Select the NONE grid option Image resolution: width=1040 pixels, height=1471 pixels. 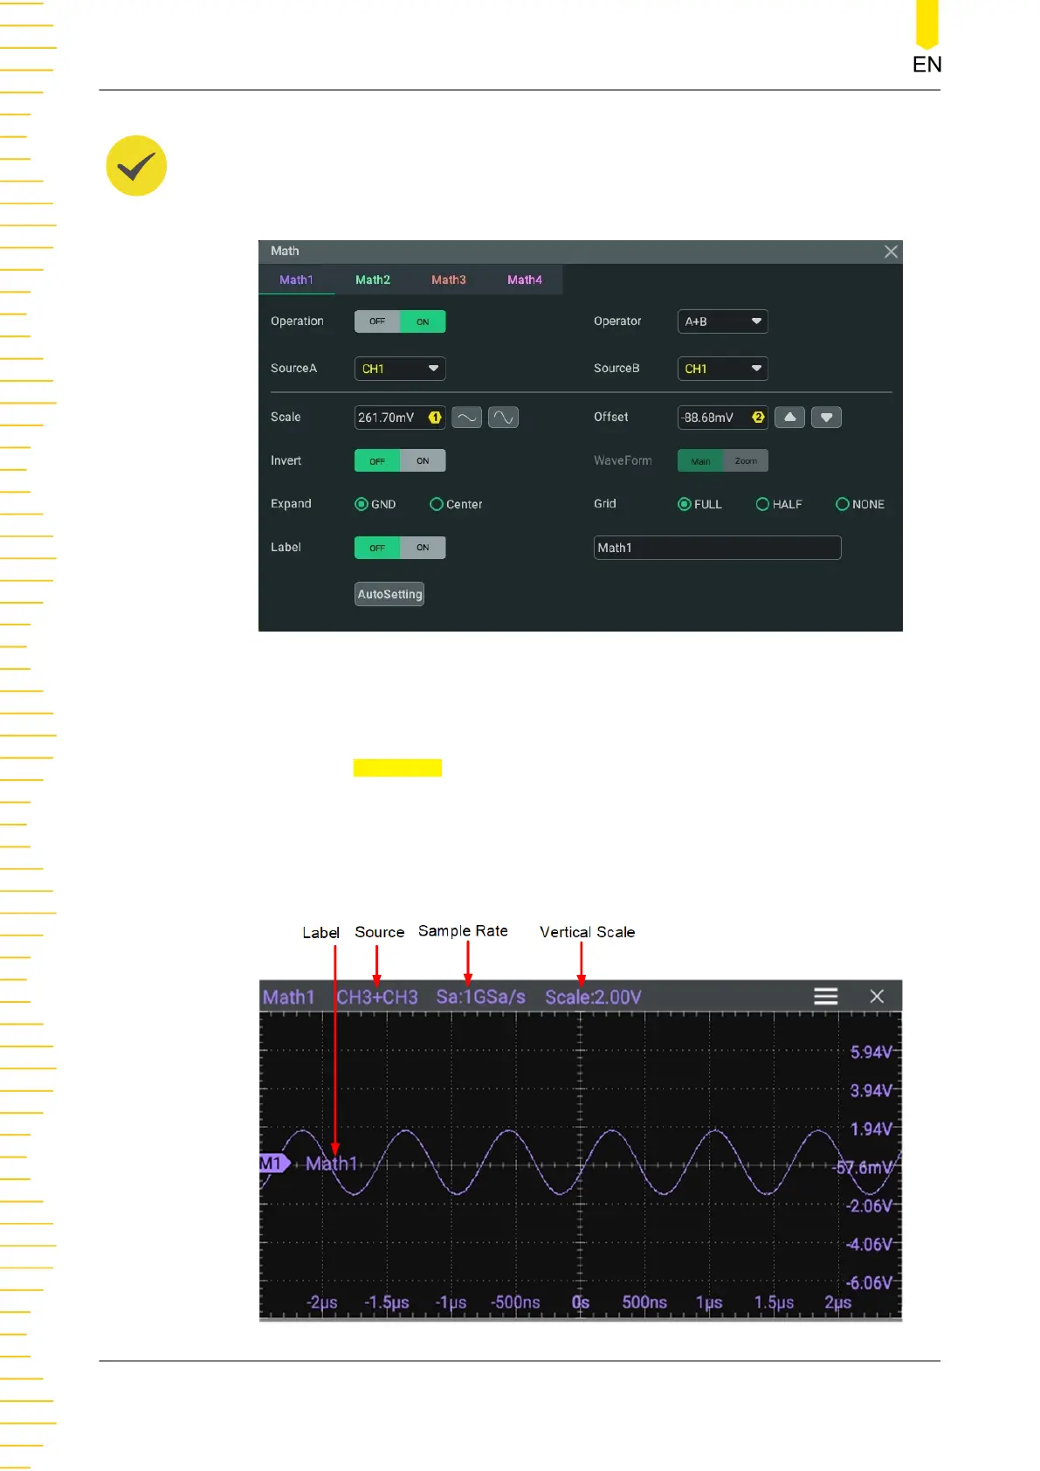click(x=860, y=504)
